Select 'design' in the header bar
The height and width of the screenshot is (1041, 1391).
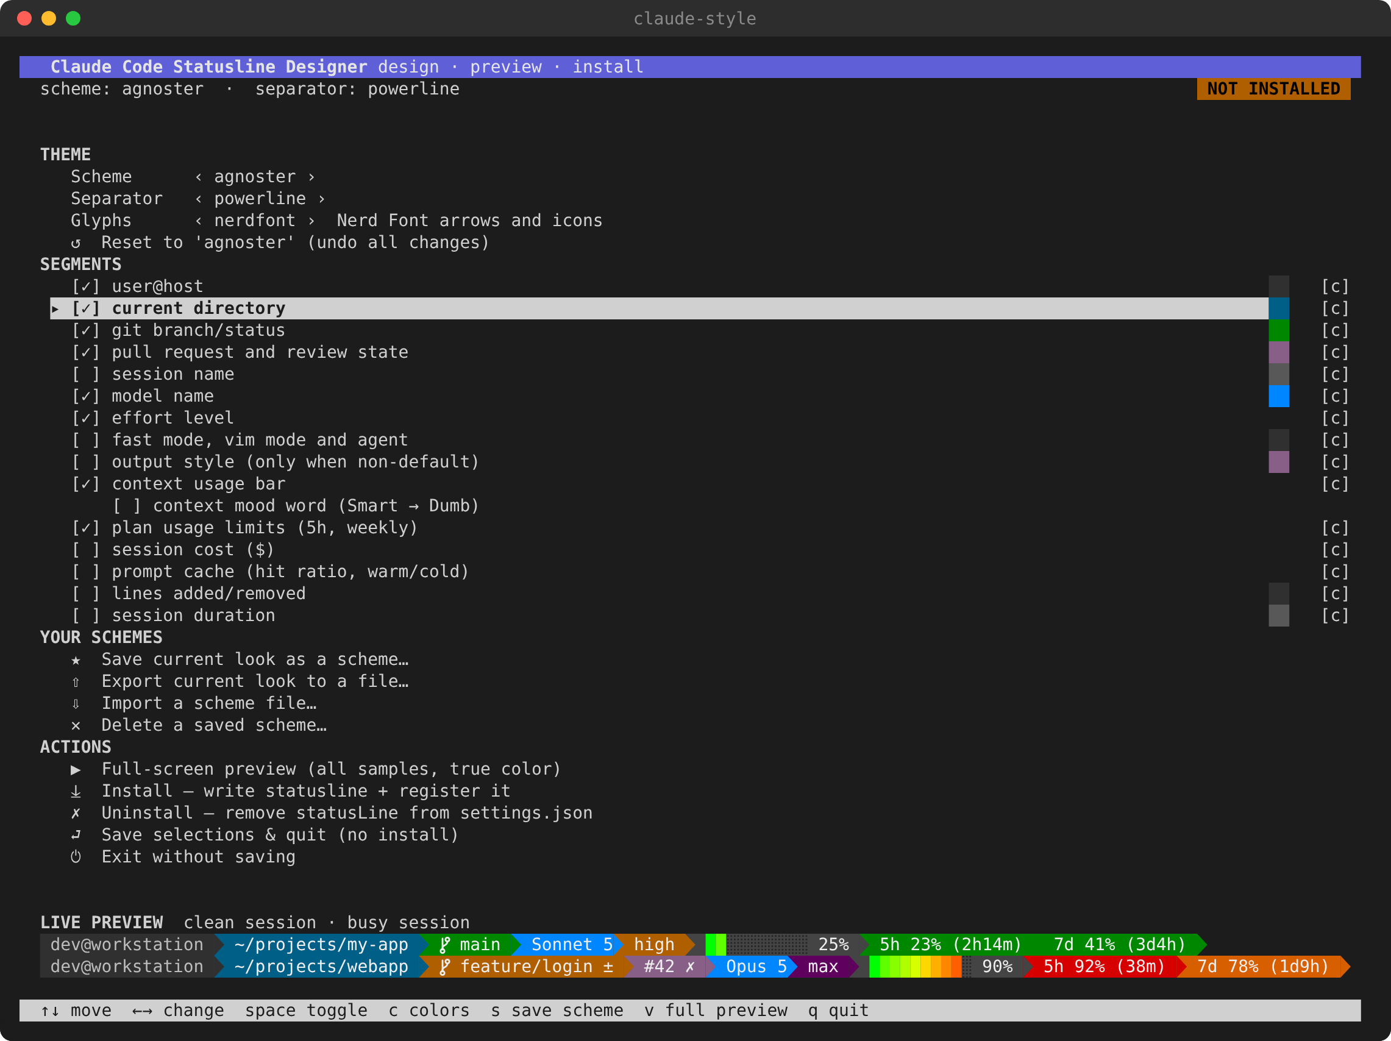click(x=409, y=67)
